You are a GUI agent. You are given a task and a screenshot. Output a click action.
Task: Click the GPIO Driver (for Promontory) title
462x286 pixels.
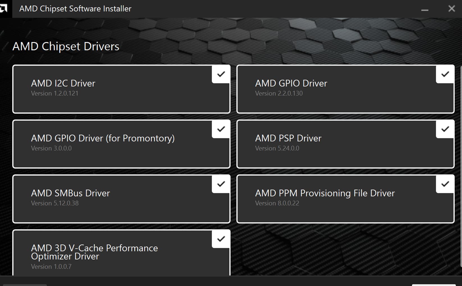[103, 138]
